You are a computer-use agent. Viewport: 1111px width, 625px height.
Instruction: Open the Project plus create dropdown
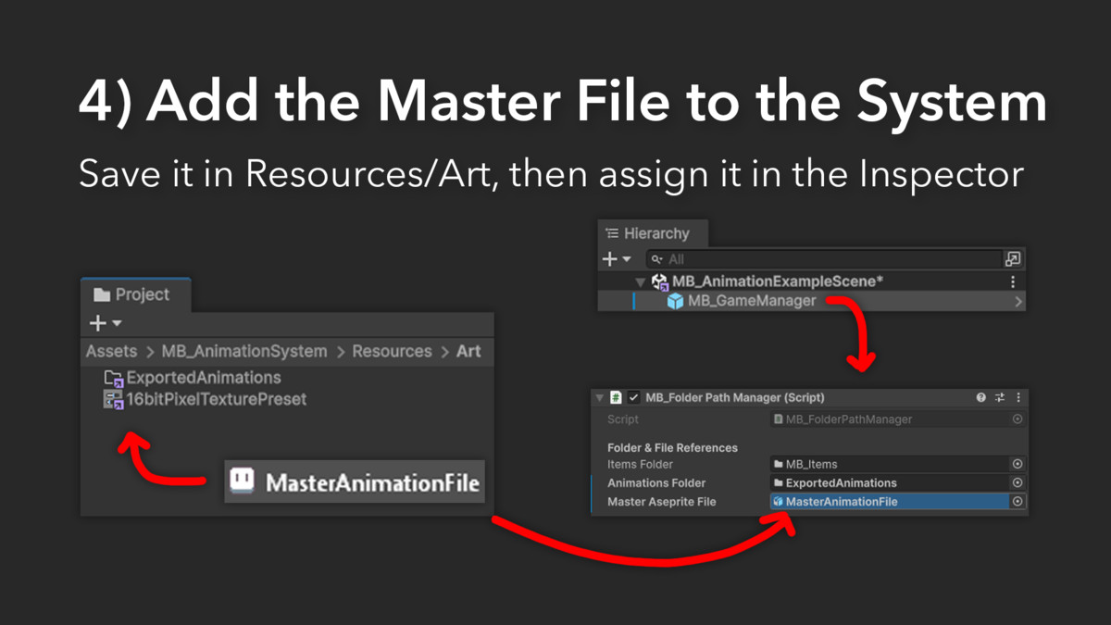click(105, 323)
